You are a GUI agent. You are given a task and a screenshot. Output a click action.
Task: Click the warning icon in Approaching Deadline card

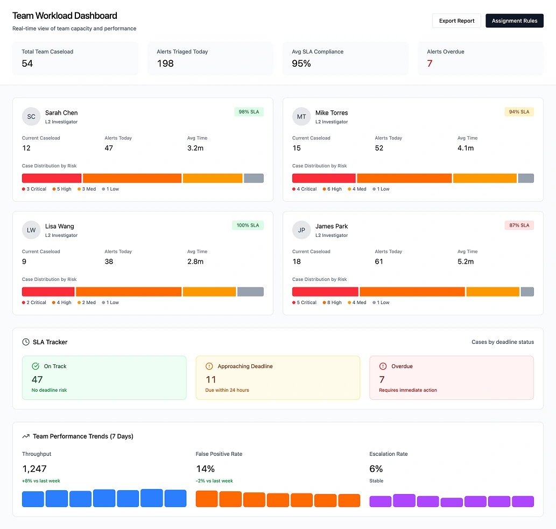click(209, 366)
